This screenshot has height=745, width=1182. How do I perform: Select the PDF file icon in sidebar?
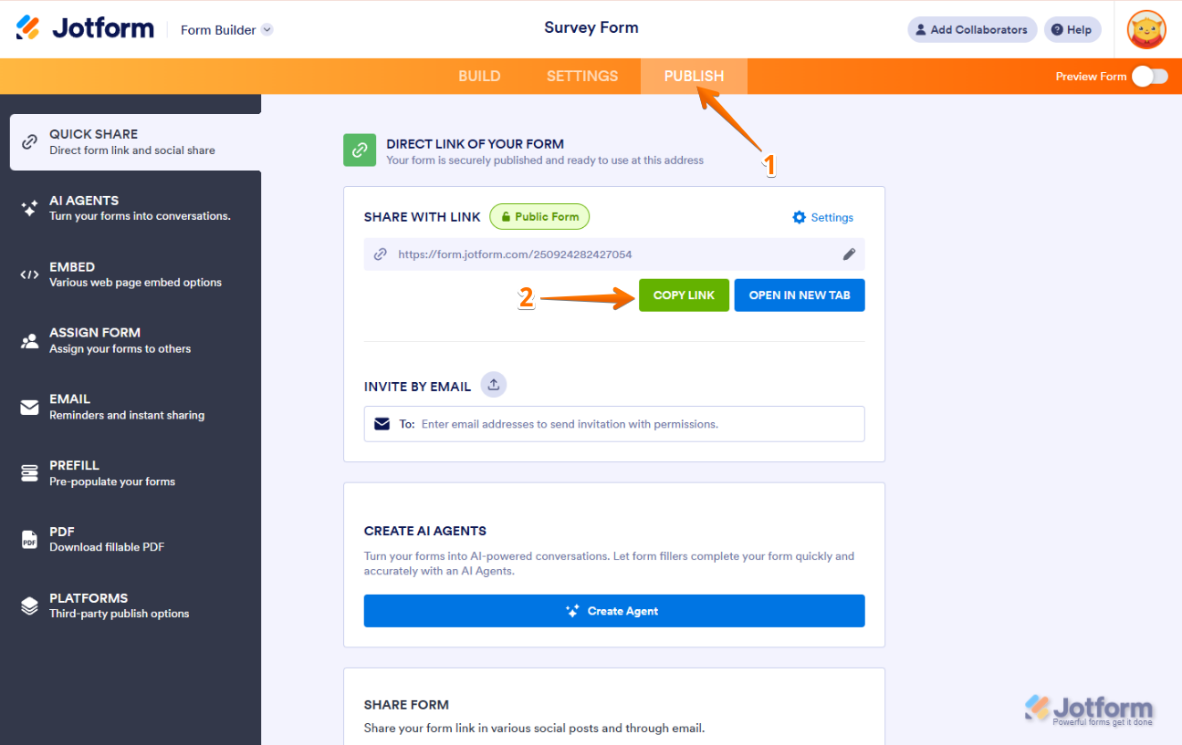tap(30, 539)
